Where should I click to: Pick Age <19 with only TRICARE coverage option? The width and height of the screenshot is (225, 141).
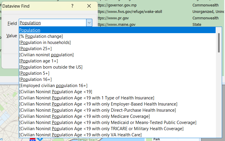pyautogui.click(x=101, y=129)
